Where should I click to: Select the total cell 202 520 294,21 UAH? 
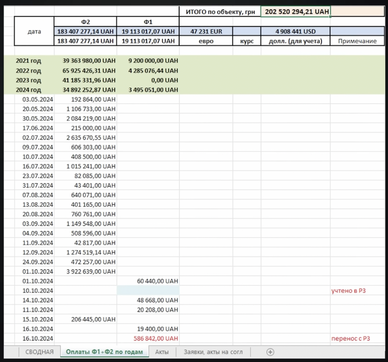click(296, 12)
